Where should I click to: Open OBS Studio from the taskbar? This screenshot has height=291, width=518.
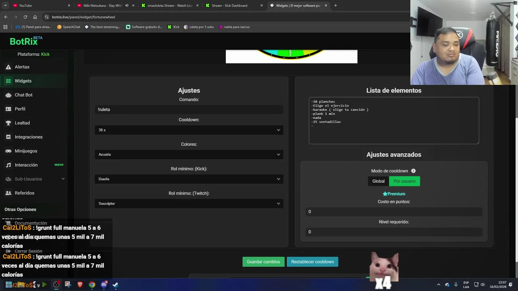[56, 285]
